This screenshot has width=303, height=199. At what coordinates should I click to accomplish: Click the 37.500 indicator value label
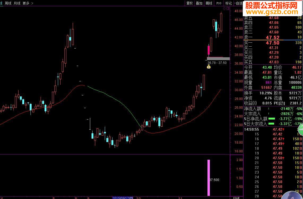coord(214,180)
